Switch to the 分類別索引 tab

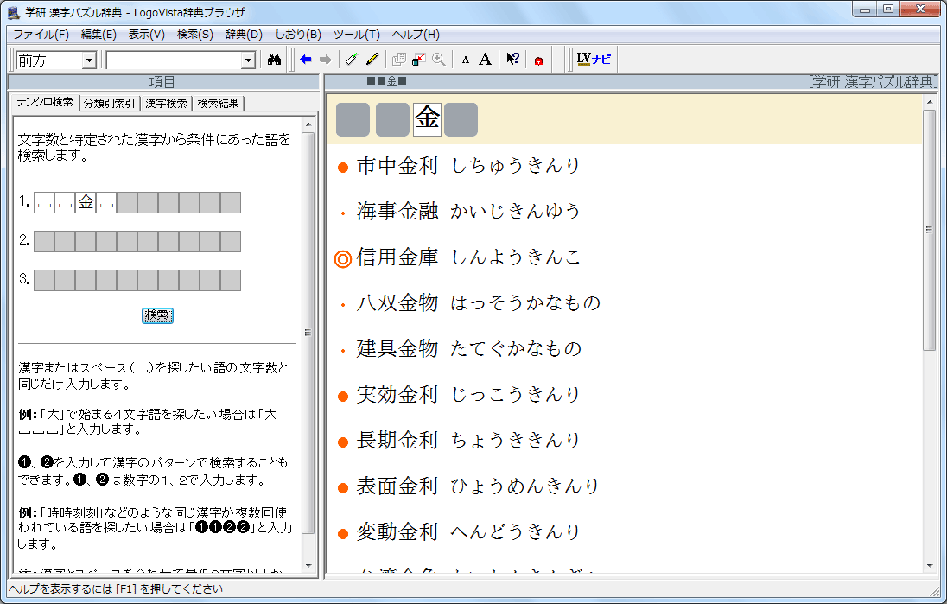tap(110, 104)
